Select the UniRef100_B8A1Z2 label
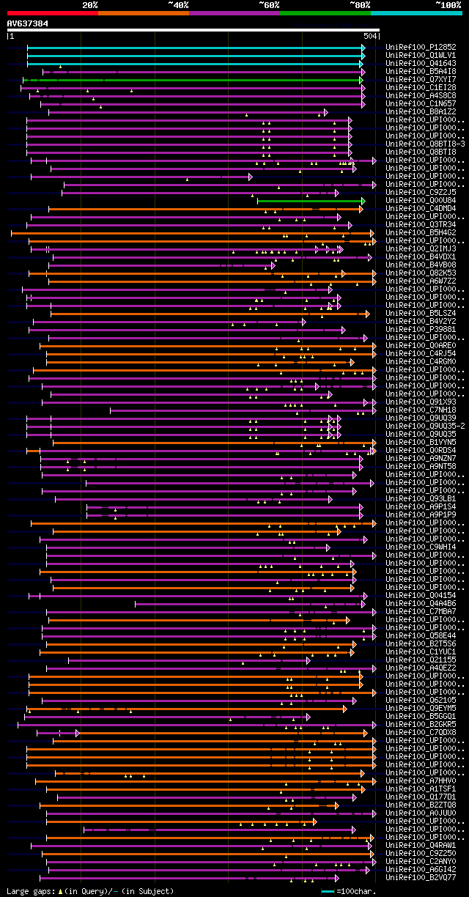469x897 pixels. 421,111
